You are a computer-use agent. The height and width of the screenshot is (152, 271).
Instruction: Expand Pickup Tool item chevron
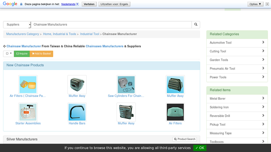coord(263,124)
